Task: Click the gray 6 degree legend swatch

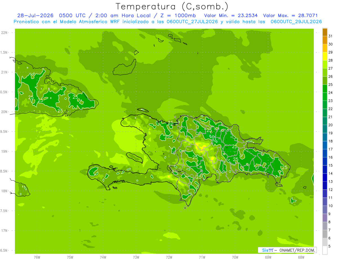Action: pyautogui.click(x=325, y=234)
